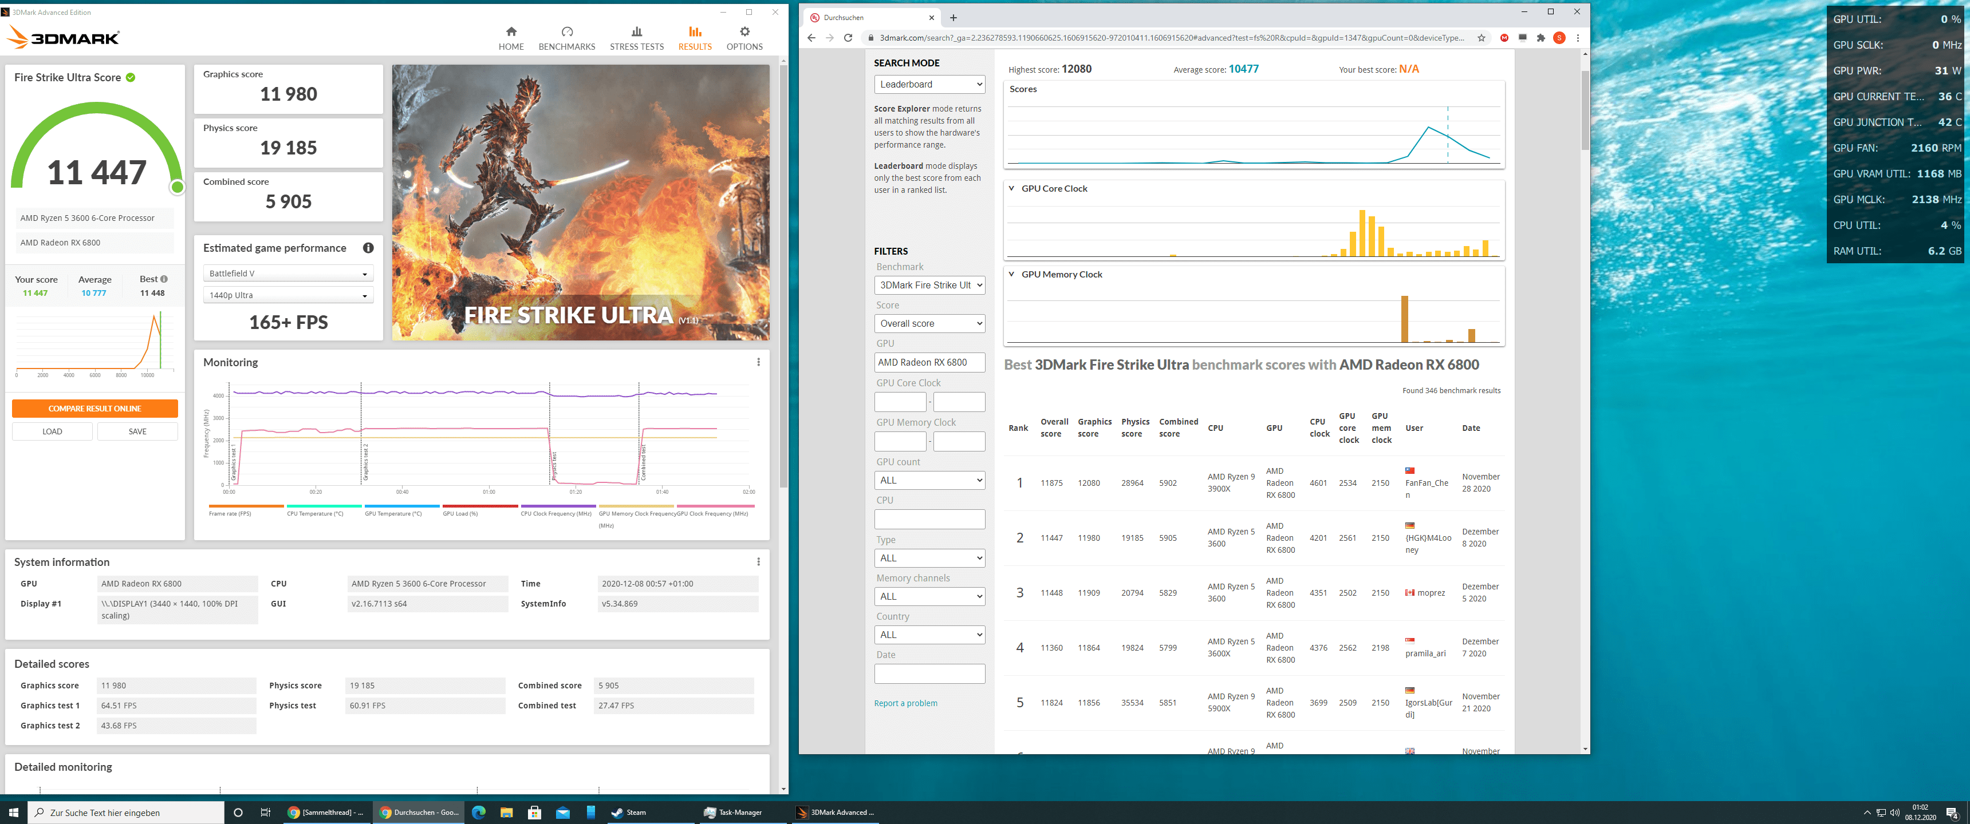Screen dimensions: 1970x824
Task: Open the OPTIONS gear icon
Action: click(x=744, y=32)
